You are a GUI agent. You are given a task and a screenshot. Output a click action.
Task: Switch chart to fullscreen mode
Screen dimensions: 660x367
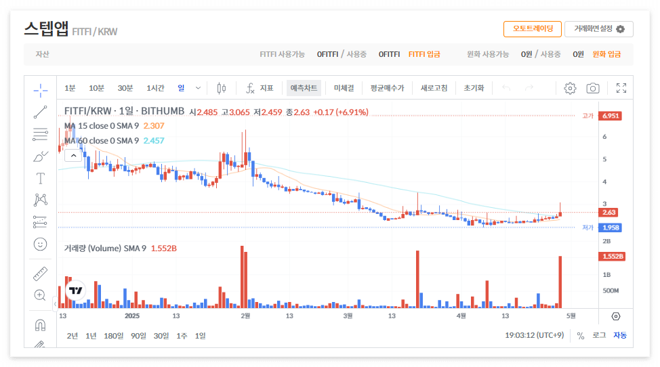621,88
